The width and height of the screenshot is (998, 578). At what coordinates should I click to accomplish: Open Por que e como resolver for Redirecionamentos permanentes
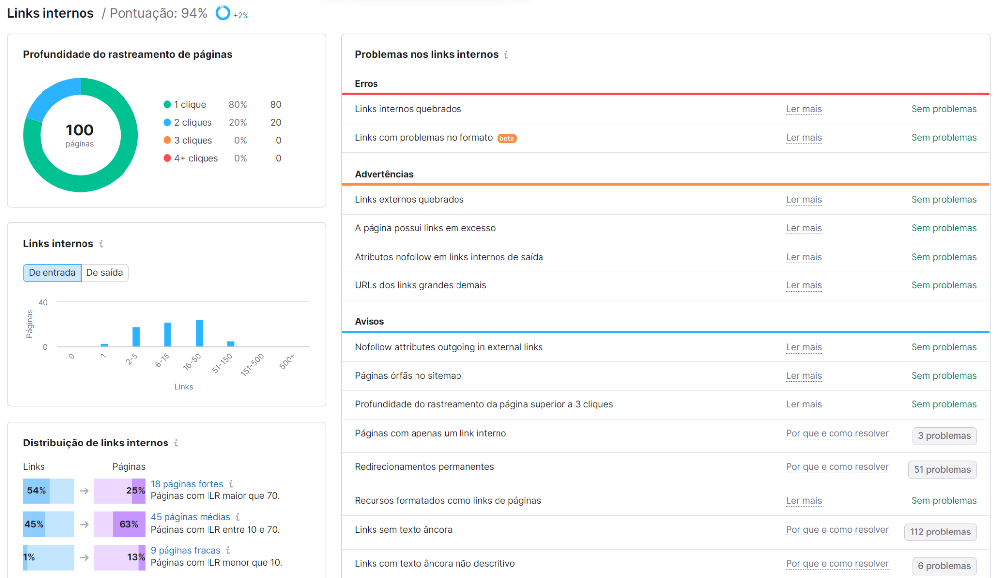tap(837, 467)
